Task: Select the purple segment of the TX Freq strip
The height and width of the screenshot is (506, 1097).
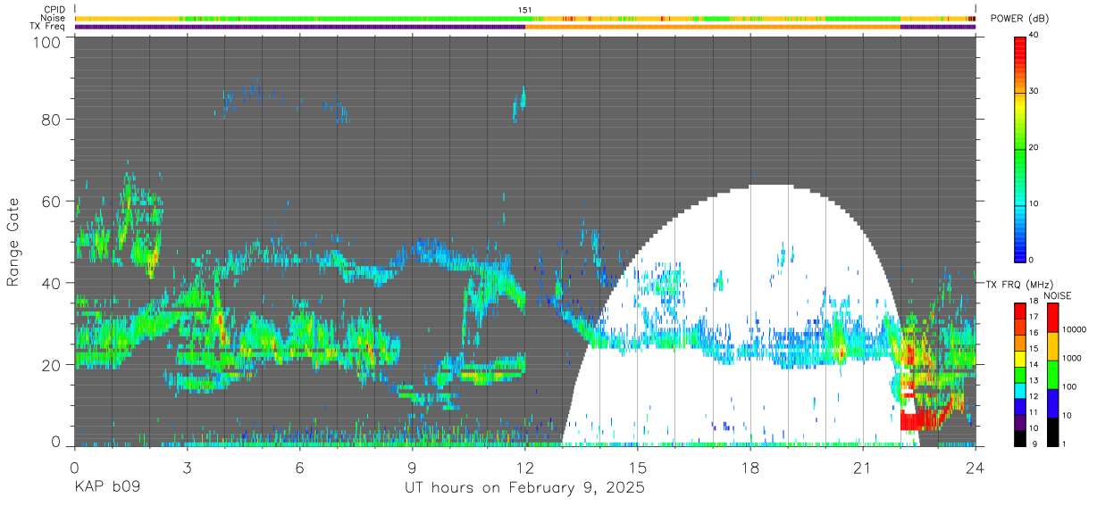Action: click(x=300, y=27)
